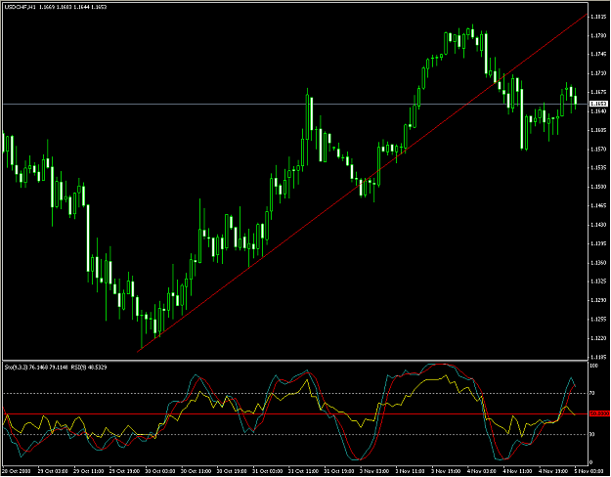Click price scale label 1.1640
This screenshot has height=477, width=611.
click(x=598, y=111)
